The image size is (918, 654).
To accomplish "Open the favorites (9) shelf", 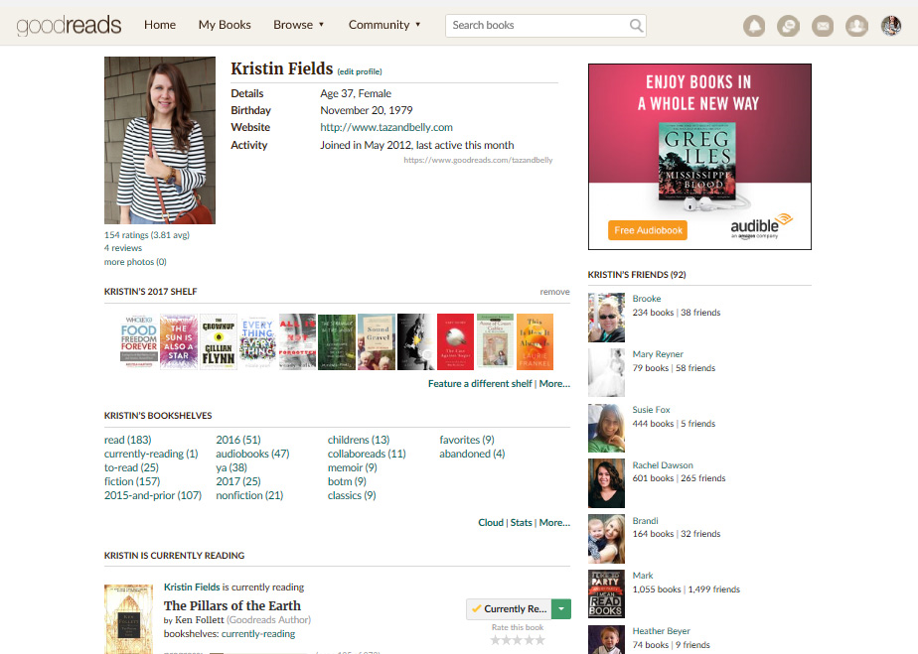I will click(467, 440).
